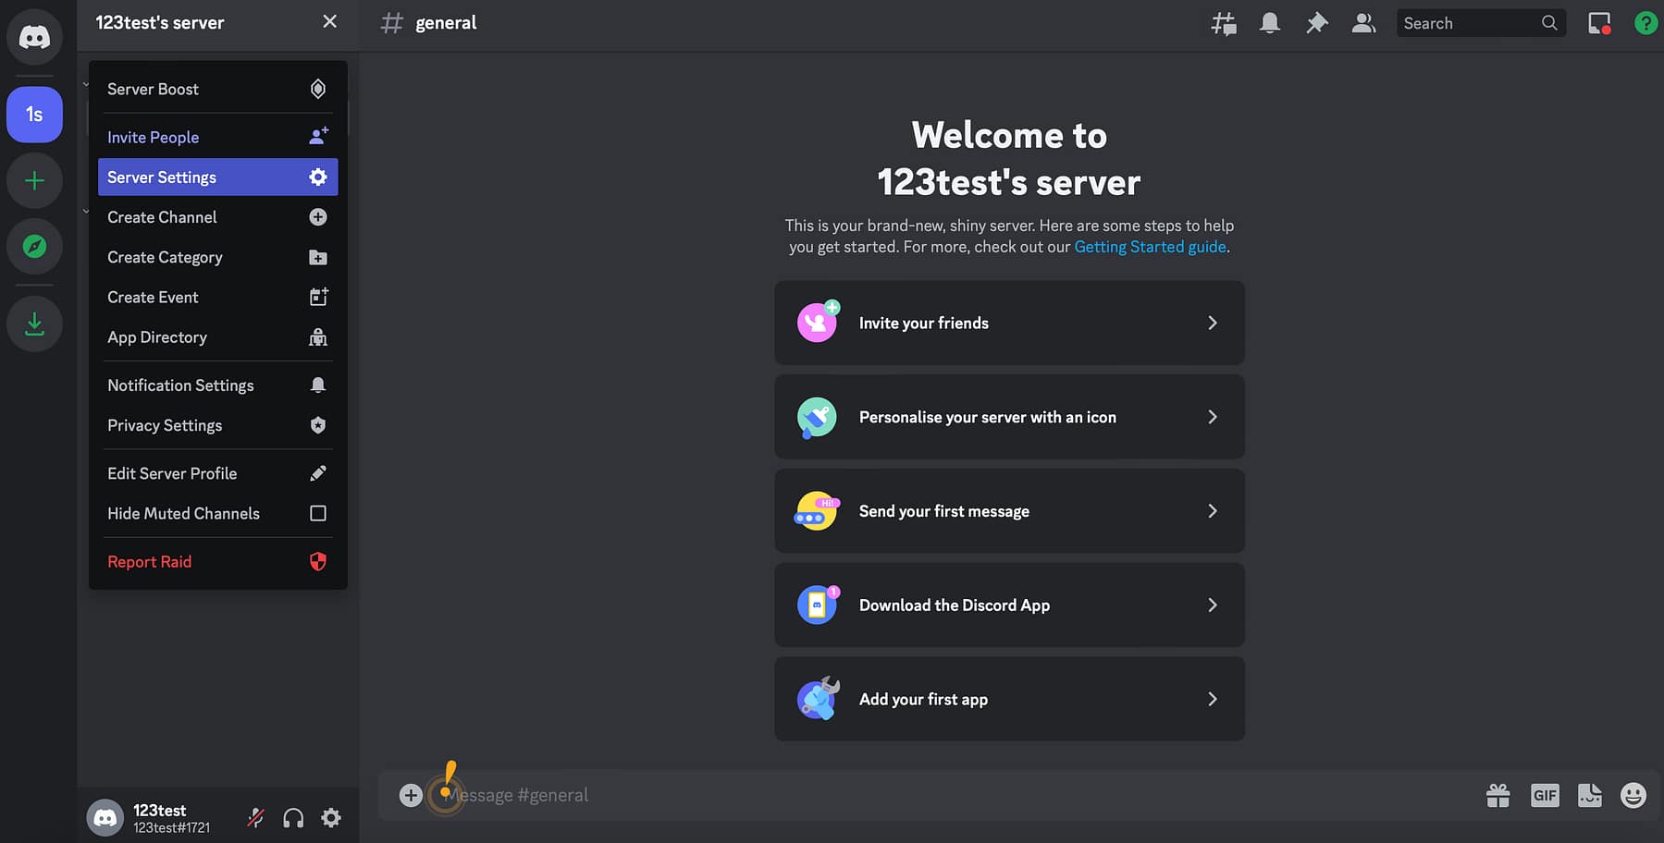
Task: Click the Download the Discord App card
Action: 1008,605
